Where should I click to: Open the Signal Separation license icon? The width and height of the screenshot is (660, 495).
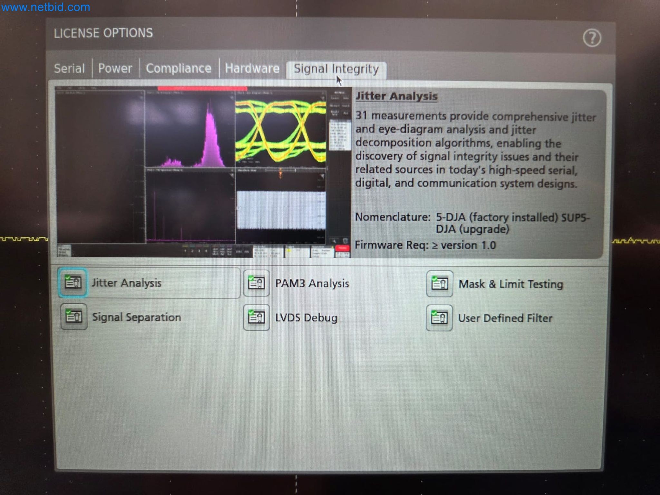pyautogui.click(x=74, y=316)
